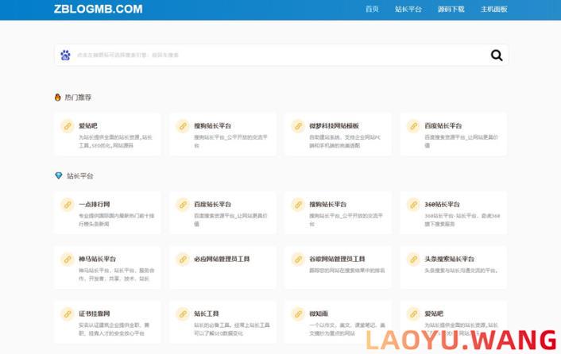Click the link icon on 站长工具 card
561x354 pixels.
coord(183,314)
